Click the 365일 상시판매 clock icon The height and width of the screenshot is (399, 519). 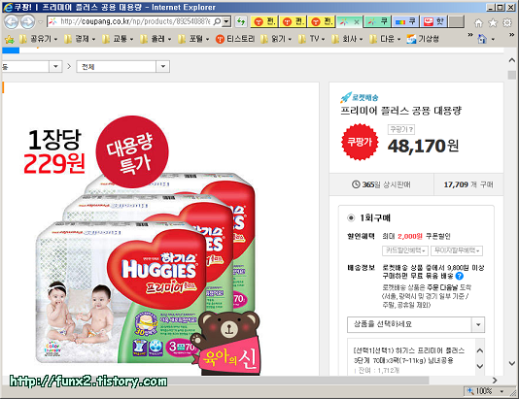[356, 184]
